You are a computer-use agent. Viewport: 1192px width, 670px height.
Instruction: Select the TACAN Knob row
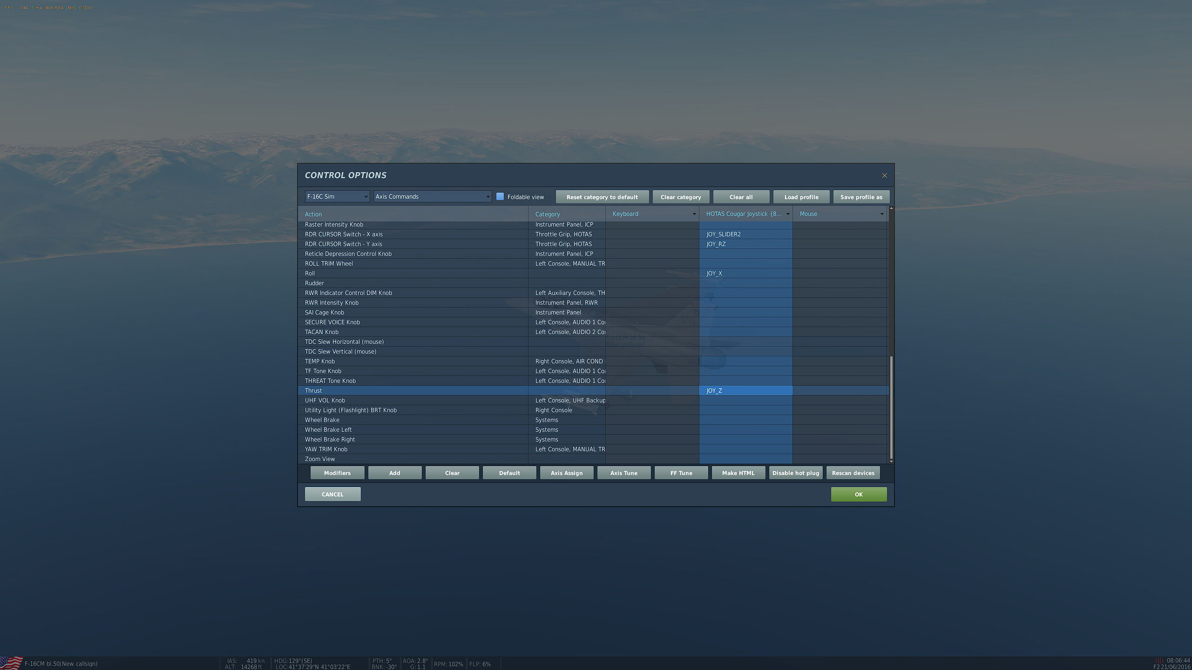[x=593, y=332]
